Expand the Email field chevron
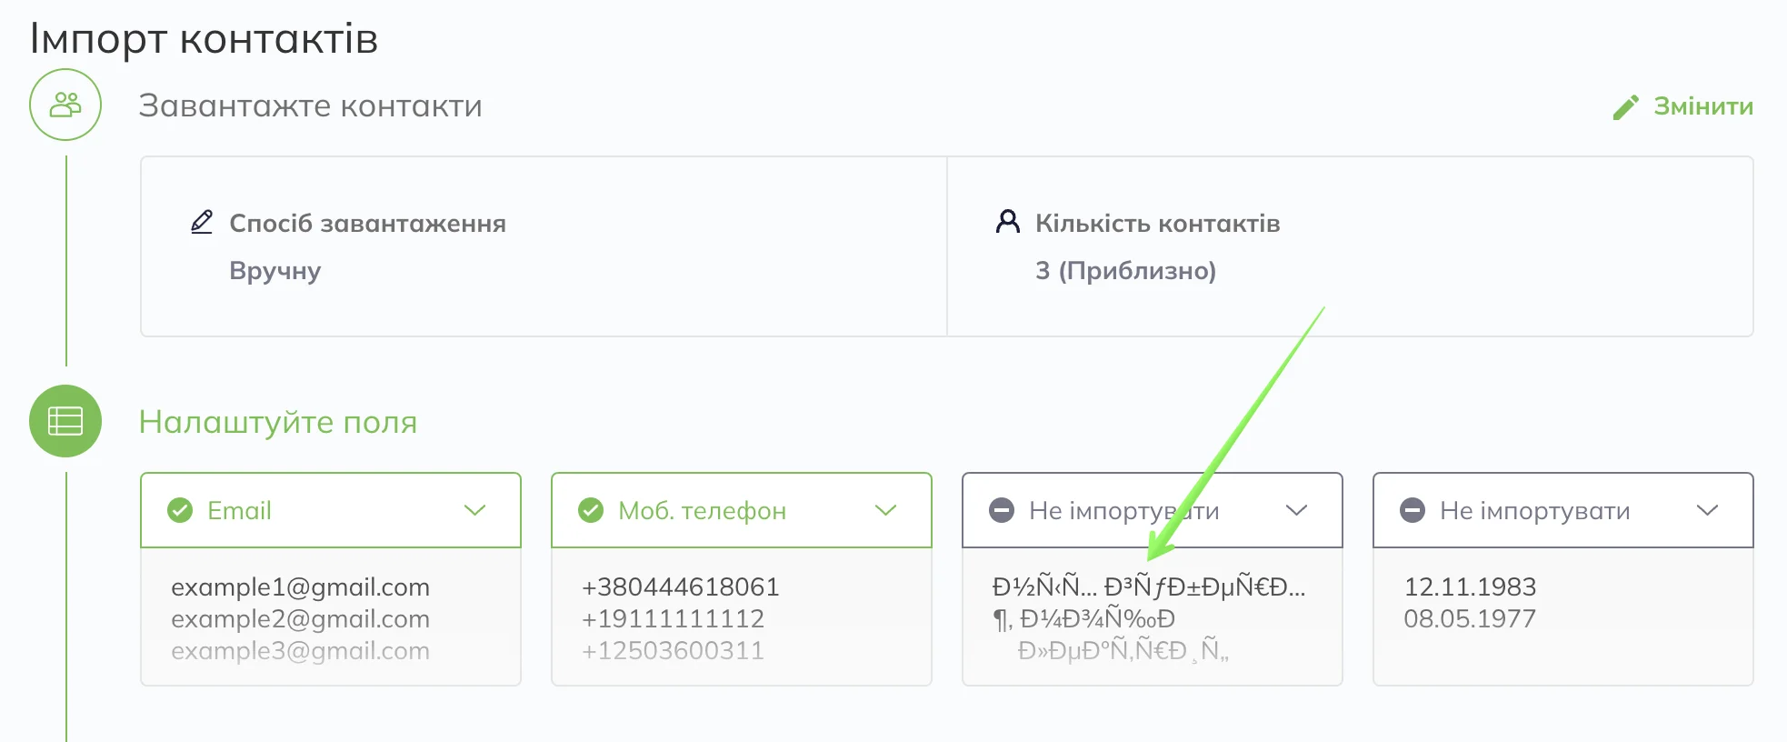Screen dimensions: 1787x742 click(474, 510)
